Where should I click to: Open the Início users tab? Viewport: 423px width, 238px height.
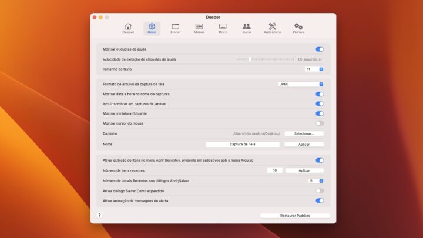coord(247,28)
